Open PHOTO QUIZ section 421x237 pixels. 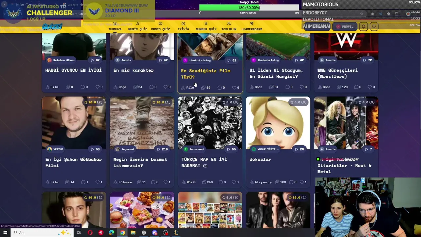pos(161,26)
